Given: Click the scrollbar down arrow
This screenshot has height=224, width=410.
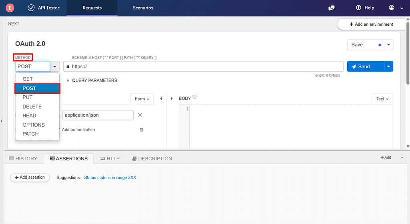Looking at the screenshot, I should pos(408,147).
